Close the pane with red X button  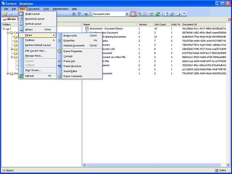229,19
